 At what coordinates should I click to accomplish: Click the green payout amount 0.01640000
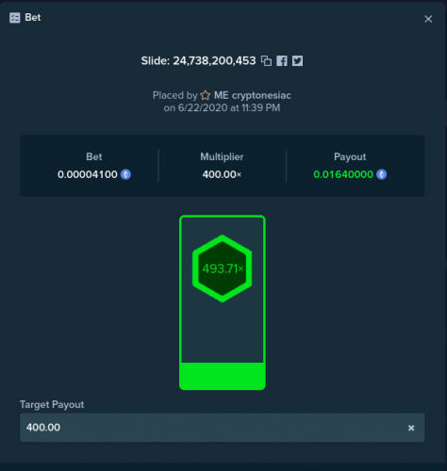tap(343, 174)
